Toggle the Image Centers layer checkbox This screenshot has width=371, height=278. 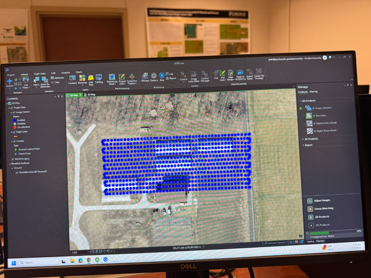[14, 112]
